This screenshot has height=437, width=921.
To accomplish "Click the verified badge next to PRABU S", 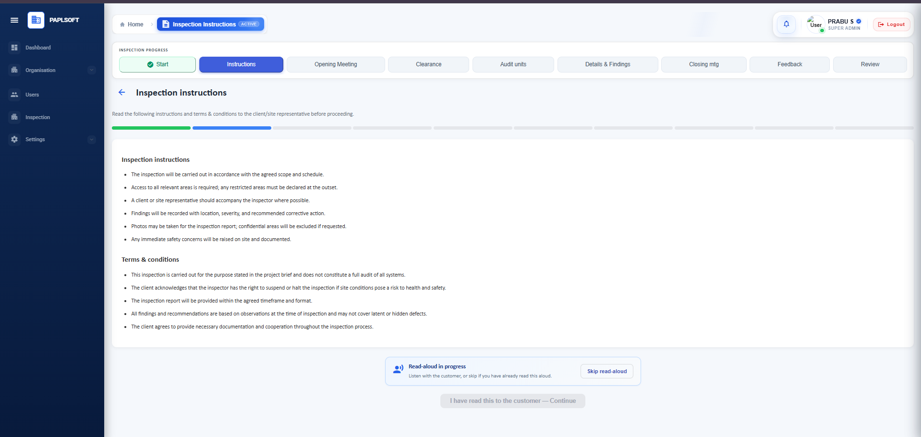I will [859, 21].
